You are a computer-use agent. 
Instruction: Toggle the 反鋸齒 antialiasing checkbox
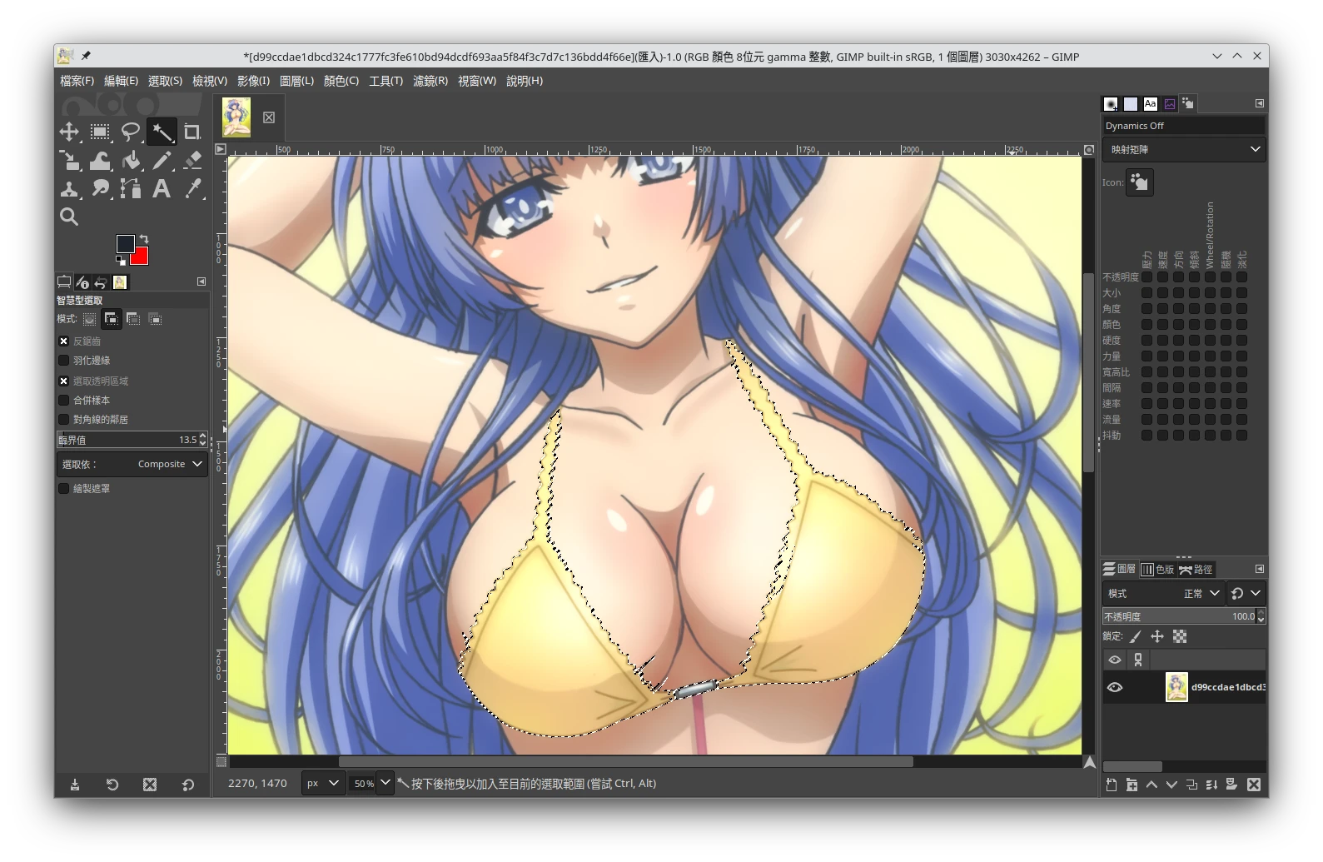tap(63, 341)
